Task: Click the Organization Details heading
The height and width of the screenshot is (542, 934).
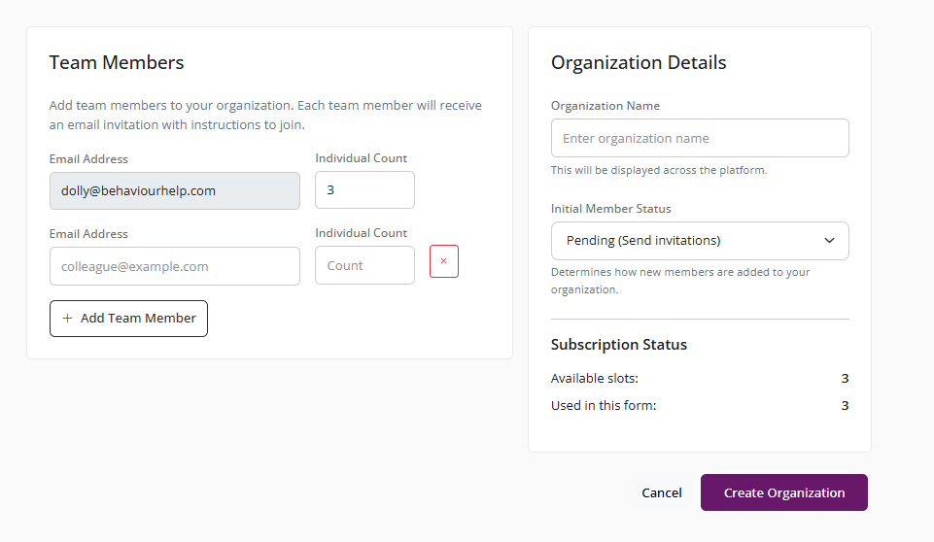Action: click(x=639, y=62)
